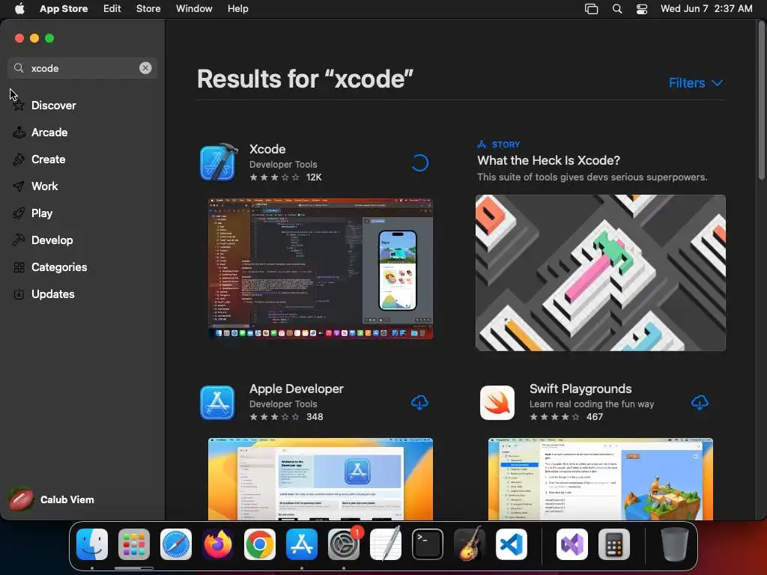View the Apple Developer screenshot thumbnail
767x575 pixels.
(x=321, y=478)
